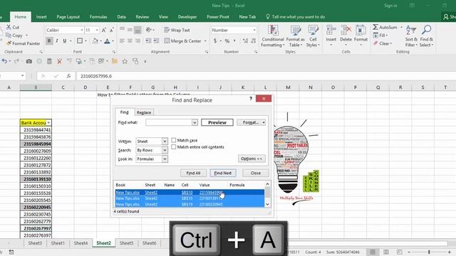Click the camera icon in quick toolbar
The width and height of the screenshot is (456, 256).
[x=28, y=61]
